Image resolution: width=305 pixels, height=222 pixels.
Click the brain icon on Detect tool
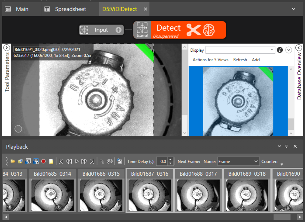tap(209, 30)
